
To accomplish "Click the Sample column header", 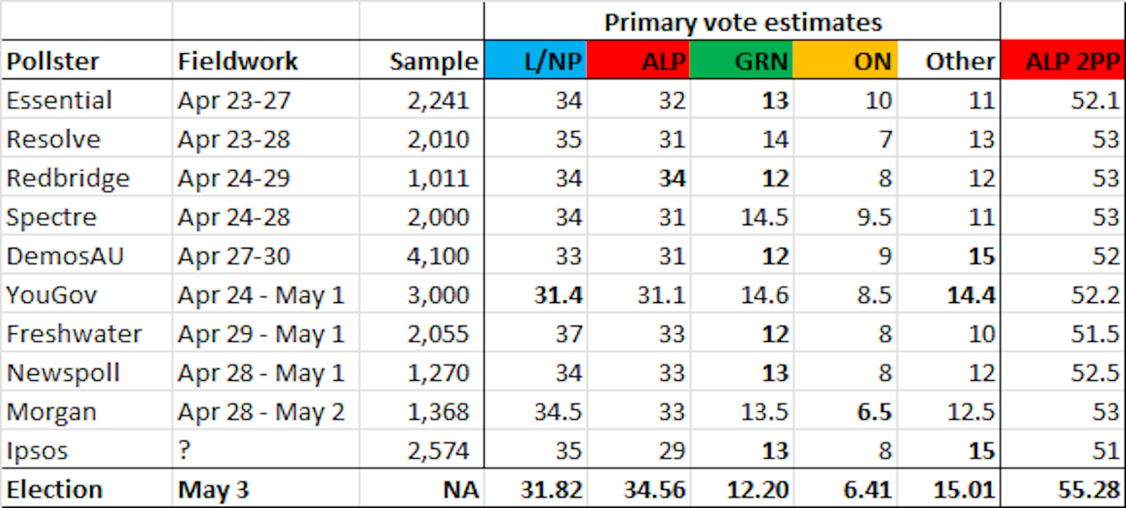I will click(433, 61).
